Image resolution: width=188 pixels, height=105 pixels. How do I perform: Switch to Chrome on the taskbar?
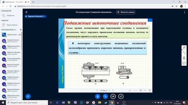[x=112, y=102]
